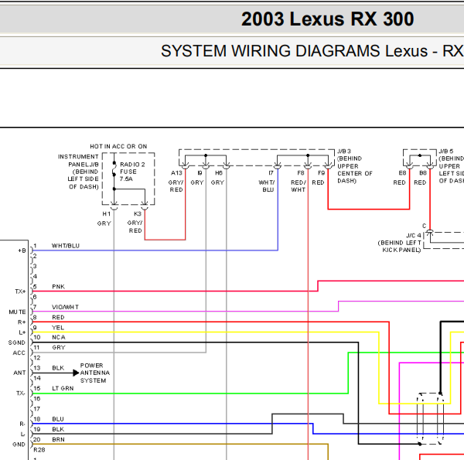Click the "TX-" terminal name
Screen dimensions: 464x460
(21, 394)
